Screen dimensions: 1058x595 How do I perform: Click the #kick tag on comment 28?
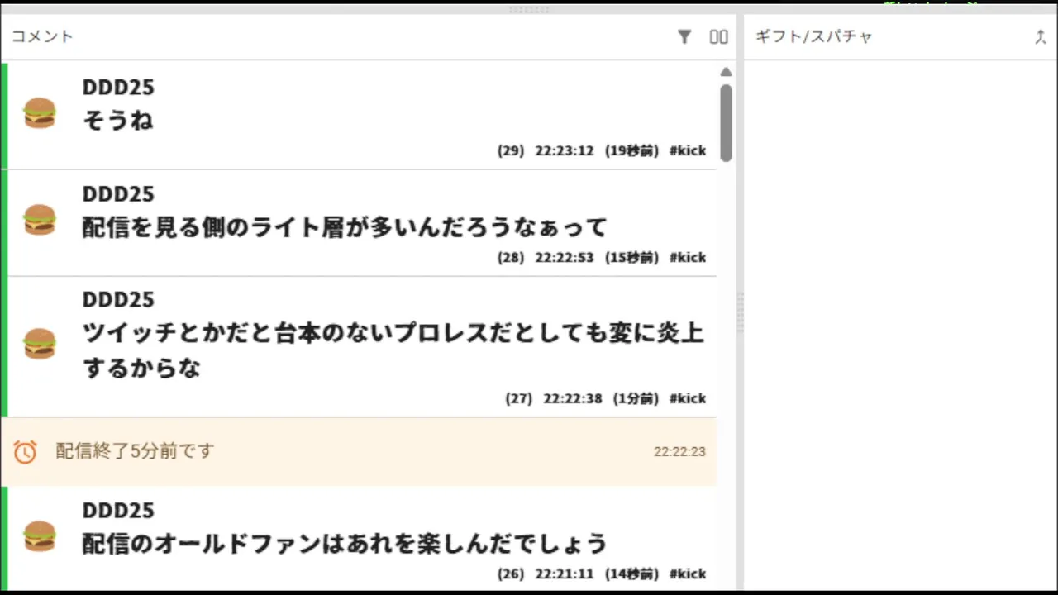pyautogui.click(x=688, y=257)
